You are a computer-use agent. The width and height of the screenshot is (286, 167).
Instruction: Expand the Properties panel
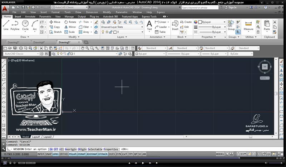(208, 37)
